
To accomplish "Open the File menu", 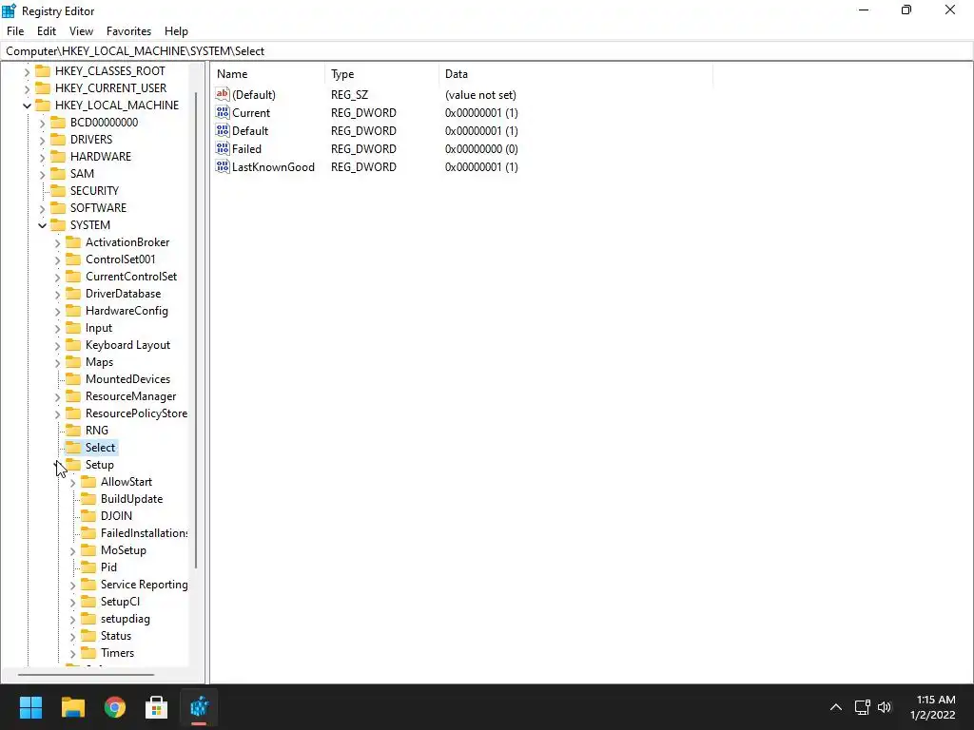I will 15,31.
